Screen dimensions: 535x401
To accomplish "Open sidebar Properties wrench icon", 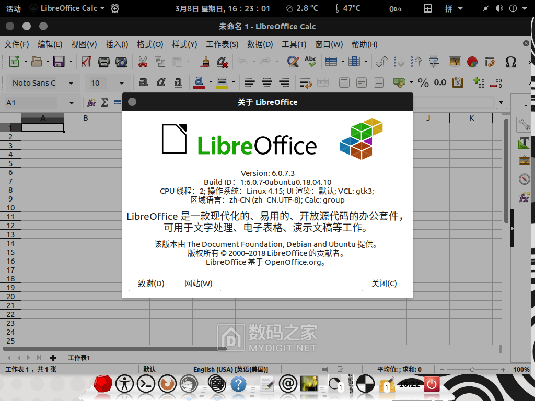I will click(x=524, y=124).
